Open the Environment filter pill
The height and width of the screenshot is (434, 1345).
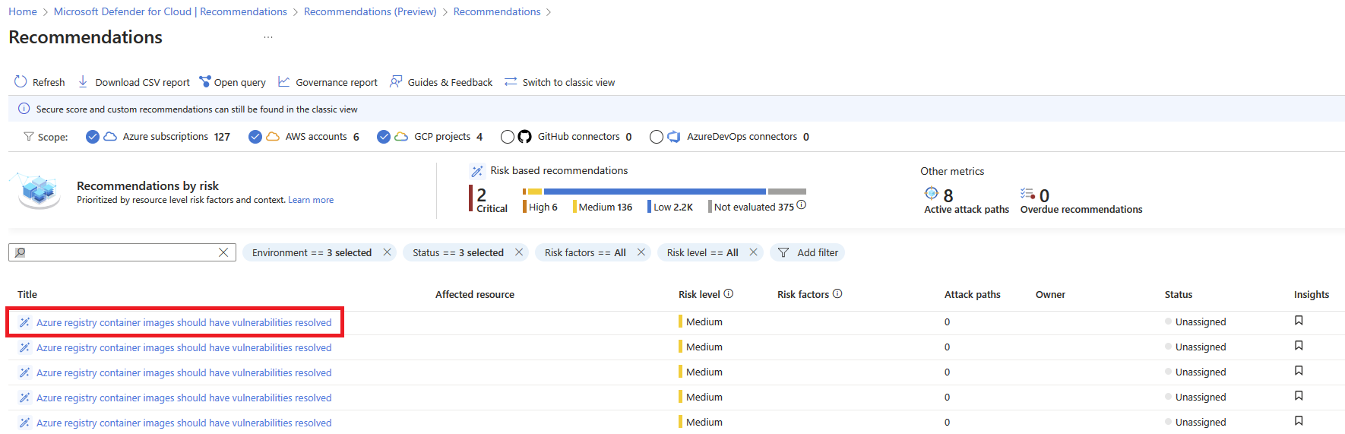tap(312, 252)
